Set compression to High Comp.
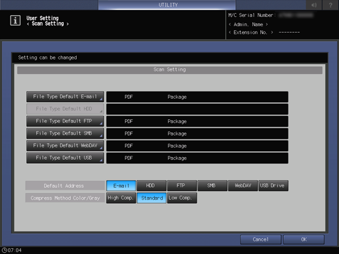Image resolution: width=339 pixels, height=254 pixels. pyautogui.click(x=121, y=198)
